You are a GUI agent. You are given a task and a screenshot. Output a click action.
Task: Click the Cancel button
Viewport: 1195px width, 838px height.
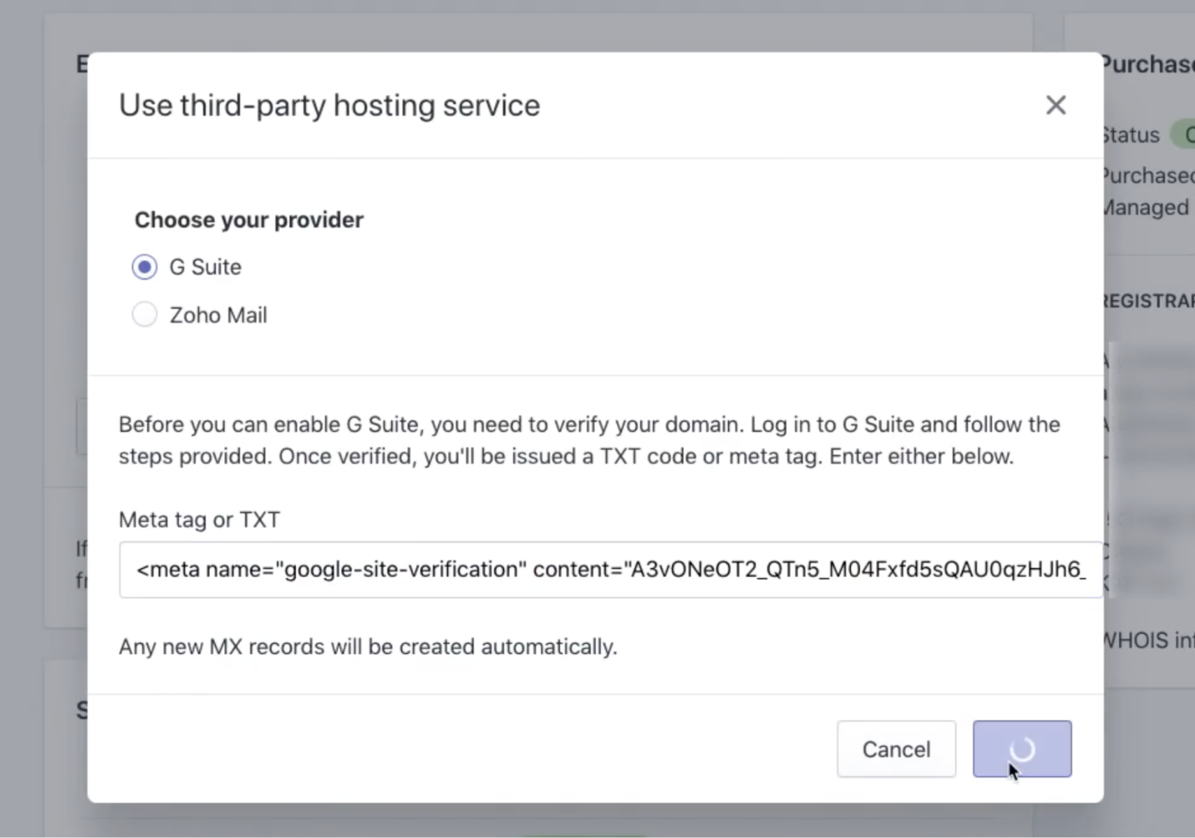896,749
